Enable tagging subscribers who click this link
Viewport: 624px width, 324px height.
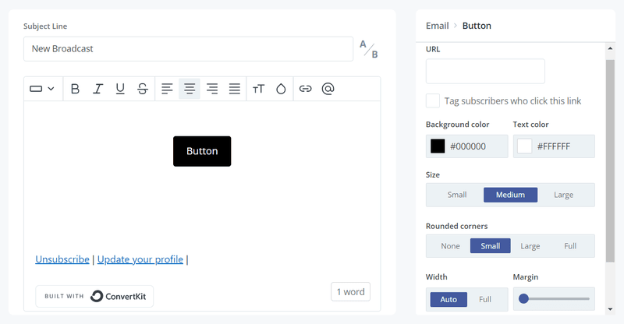[x=433, y=100]
